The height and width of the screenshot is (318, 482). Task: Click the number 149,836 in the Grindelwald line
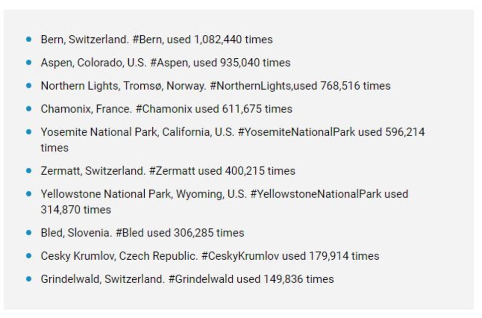pos(283,279)
